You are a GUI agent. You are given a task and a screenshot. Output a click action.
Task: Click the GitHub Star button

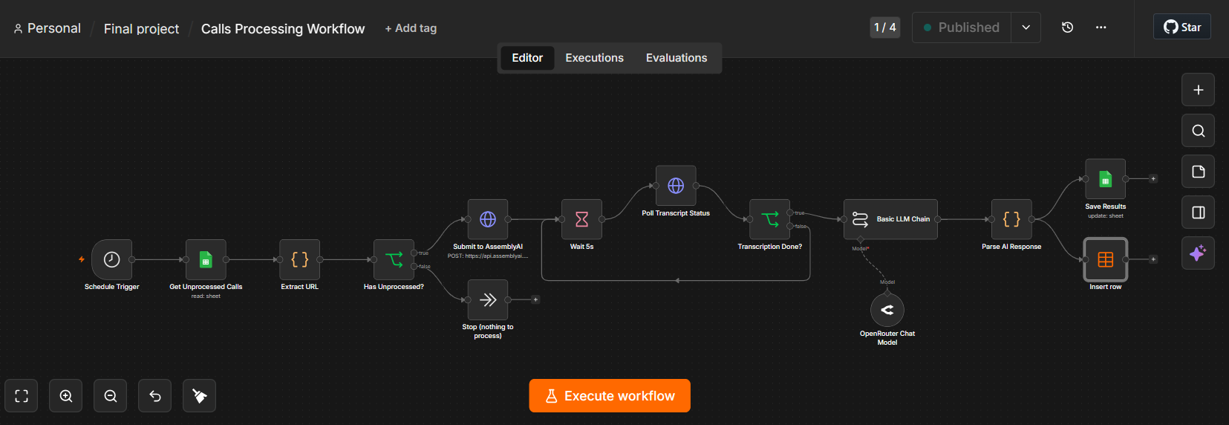(1182, 27)
